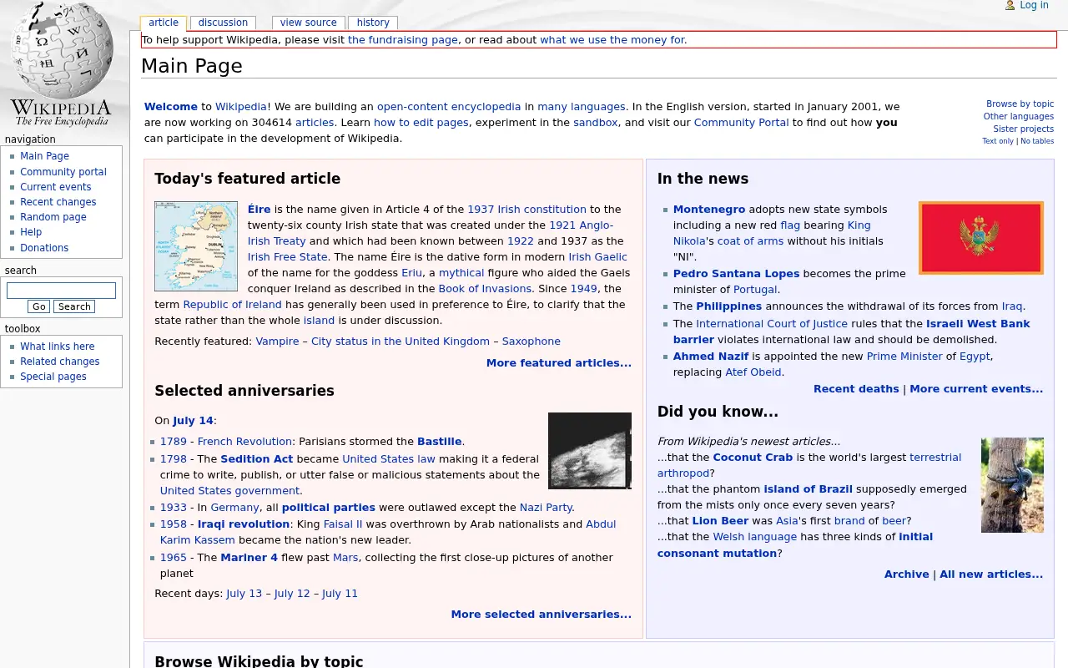Open the Other languages link

[x=1019, y=116]
